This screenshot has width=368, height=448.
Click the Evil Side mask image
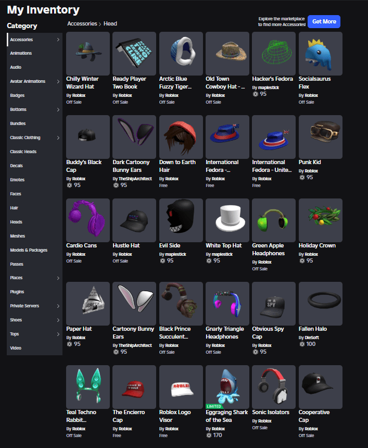click(x=181, y=220)
